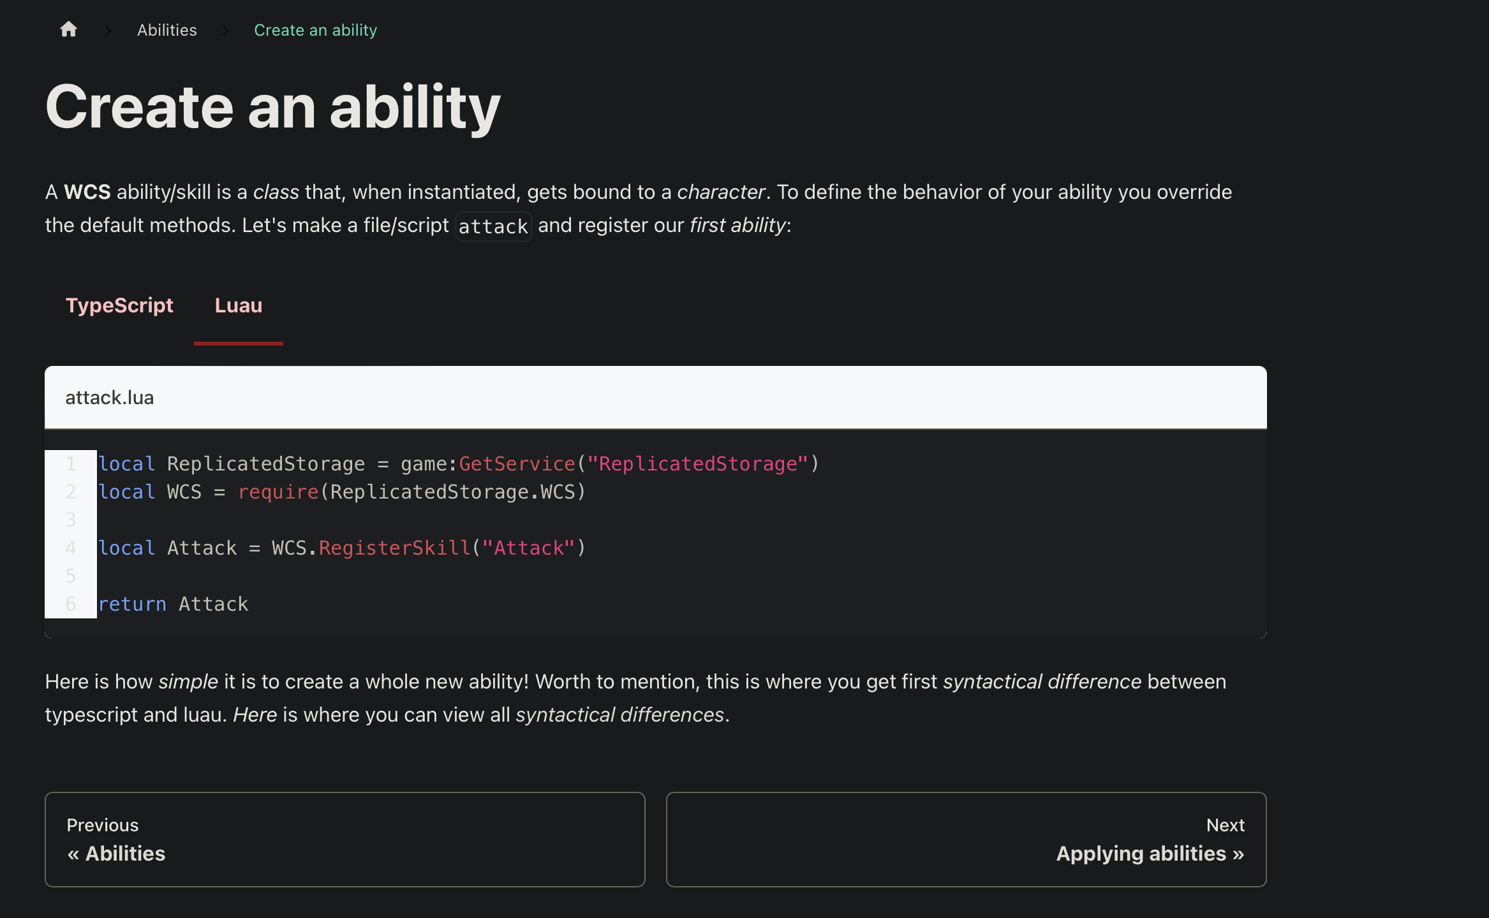Click line number 6 in the gutter

click(71, 604)
